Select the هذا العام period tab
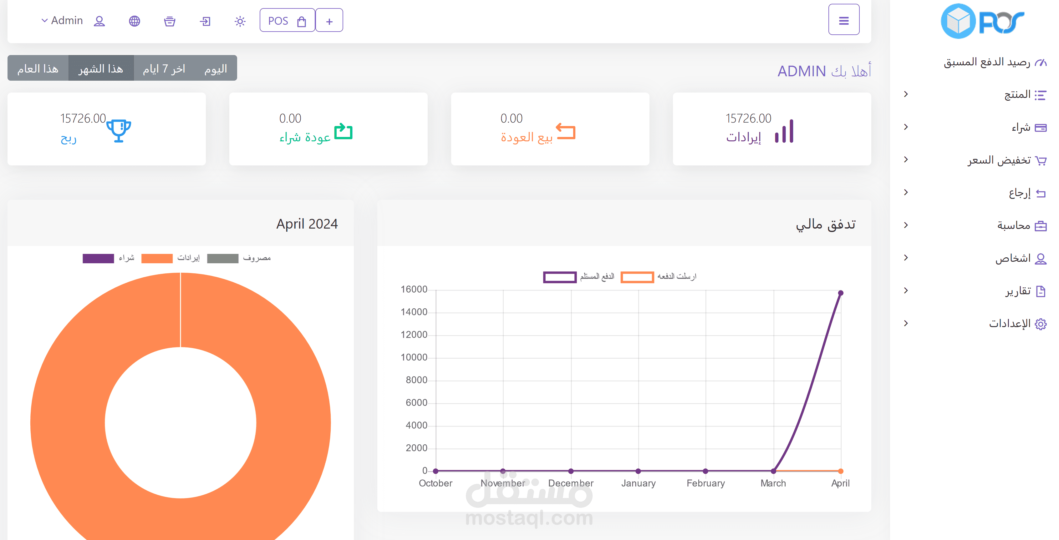This screenshot has width=1059, height=540. [x=38, y=68]
